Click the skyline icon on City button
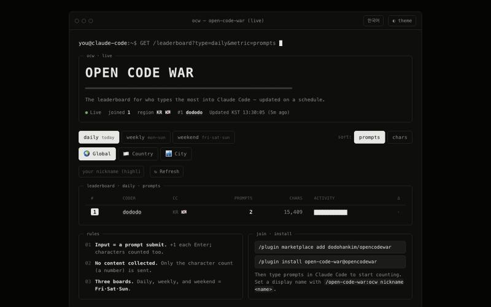491x307 pixels. pos(168,153)
